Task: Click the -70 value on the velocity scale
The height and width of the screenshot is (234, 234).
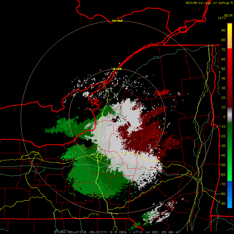Action: point(222,184)
